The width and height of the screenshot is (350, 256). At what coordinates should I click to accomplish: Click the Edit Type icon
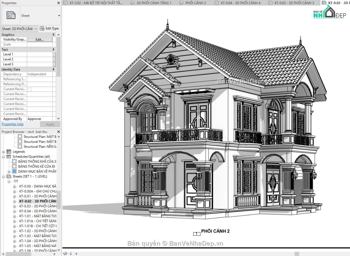click(x=42, y=28)
